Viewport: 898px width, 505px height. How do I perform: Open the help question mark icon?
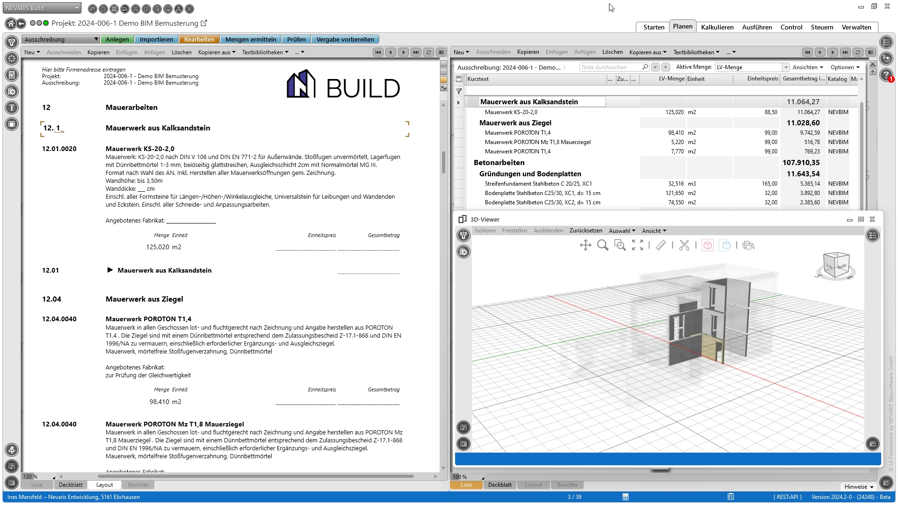click(x=886, y=75)
